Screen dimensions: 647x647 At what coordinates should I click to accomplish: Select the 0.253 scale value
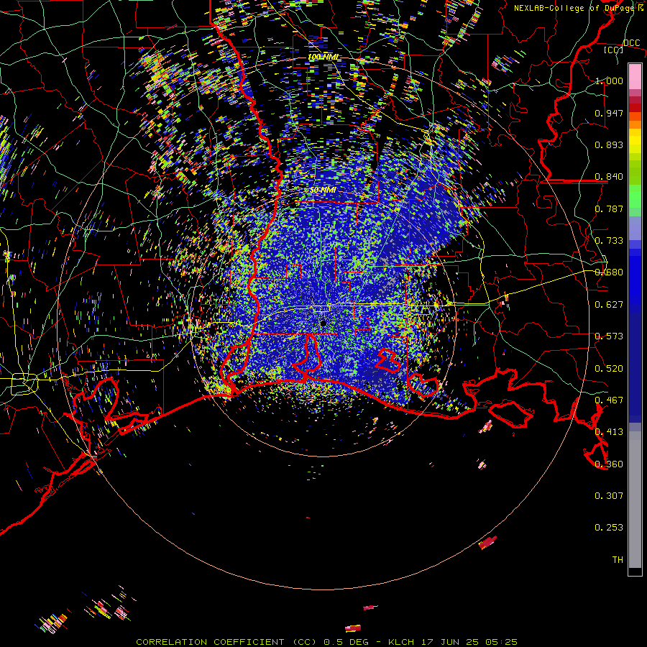[609, 528]
